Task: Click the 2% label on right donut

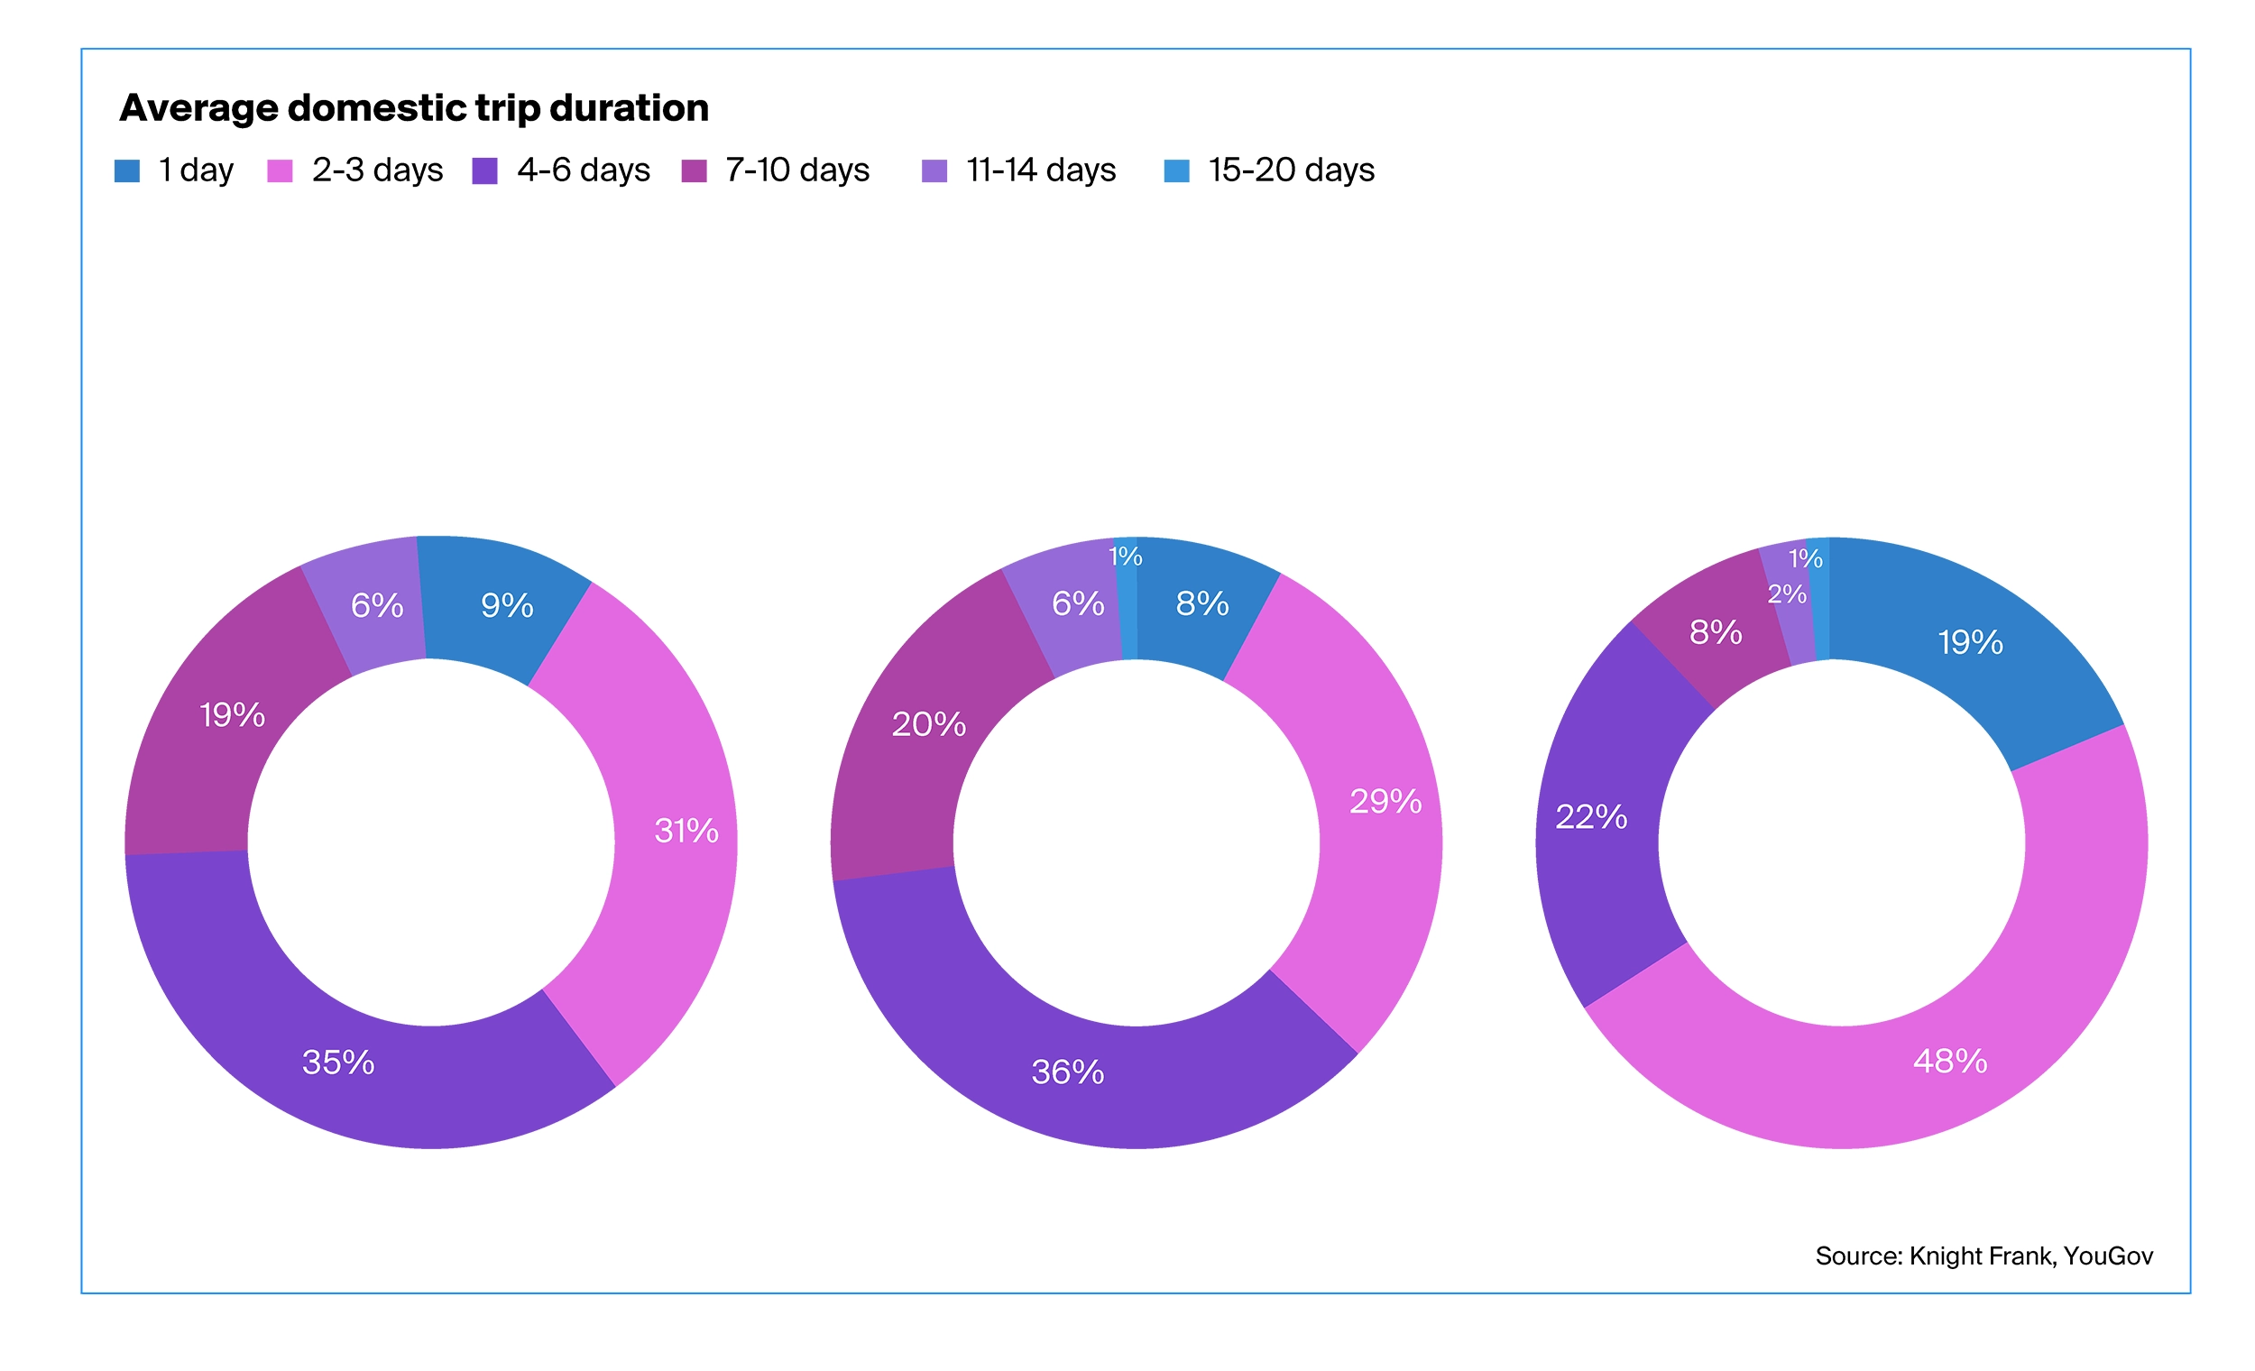Action: coord(1787,595)
